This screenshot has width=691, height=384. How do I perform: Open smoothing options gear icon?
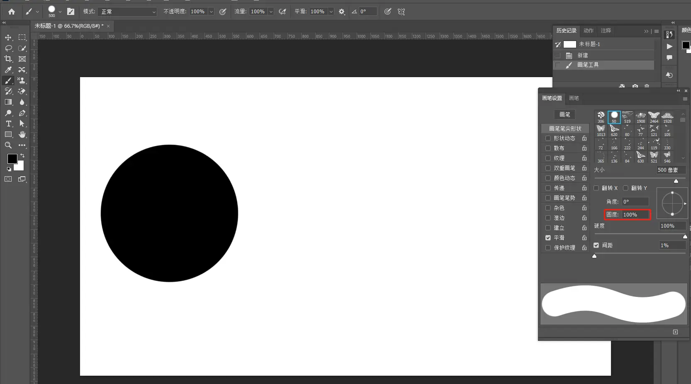pyautogui.click(x=342, y=12)
